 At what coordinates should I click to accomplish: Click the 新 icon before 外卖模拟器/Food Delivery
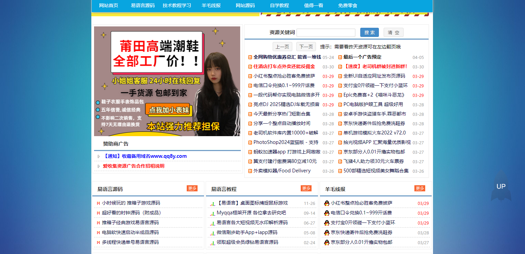tap(249, 171)
